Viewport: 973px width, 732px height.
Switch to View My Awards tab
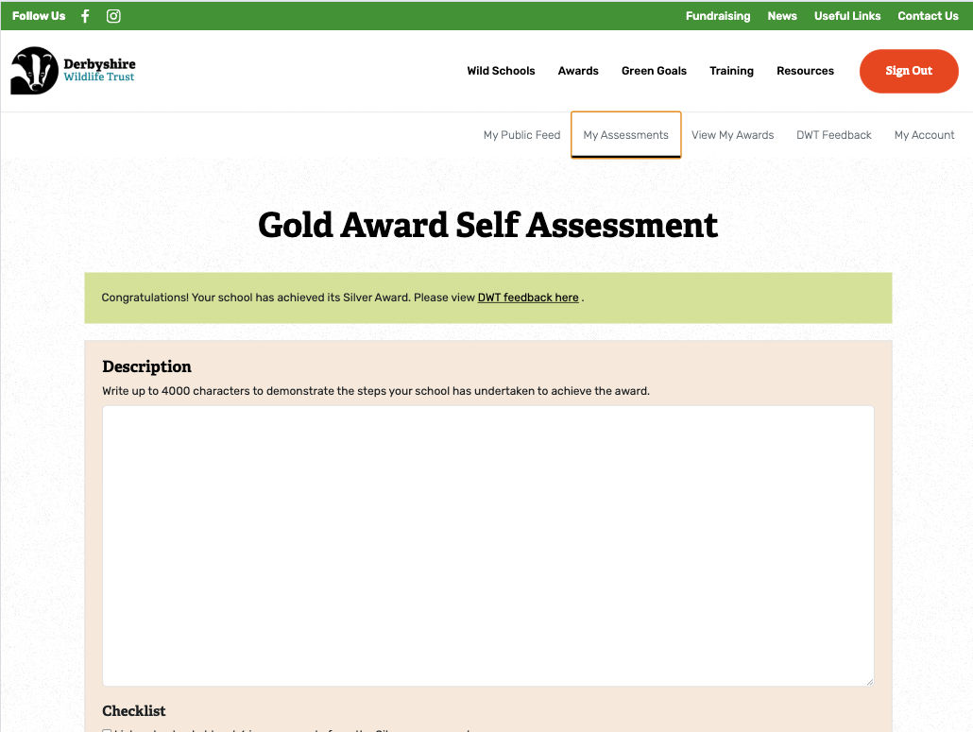point(732,135)
